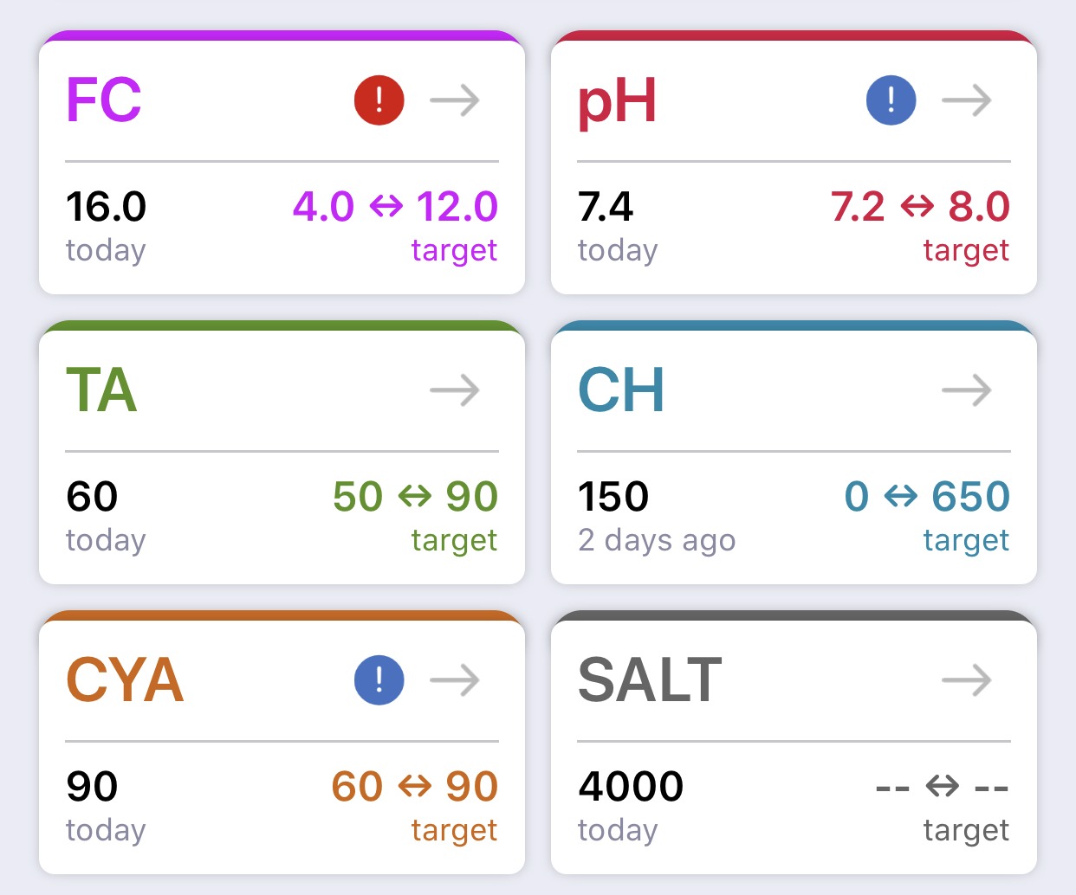This screenshot has width=1076, height=895.
Task: Select the FC target range 4.0 to 12.0
Action: (x=395, y=207)
